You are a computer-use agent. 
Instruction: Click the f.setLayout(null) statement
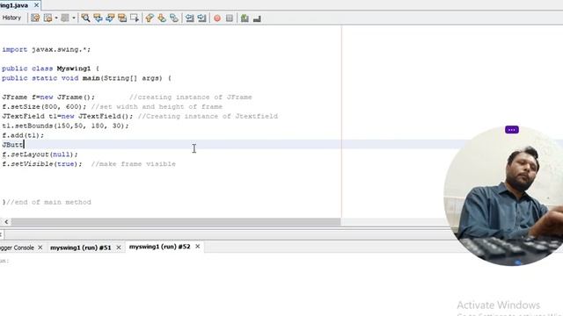[x=40, y=154]
